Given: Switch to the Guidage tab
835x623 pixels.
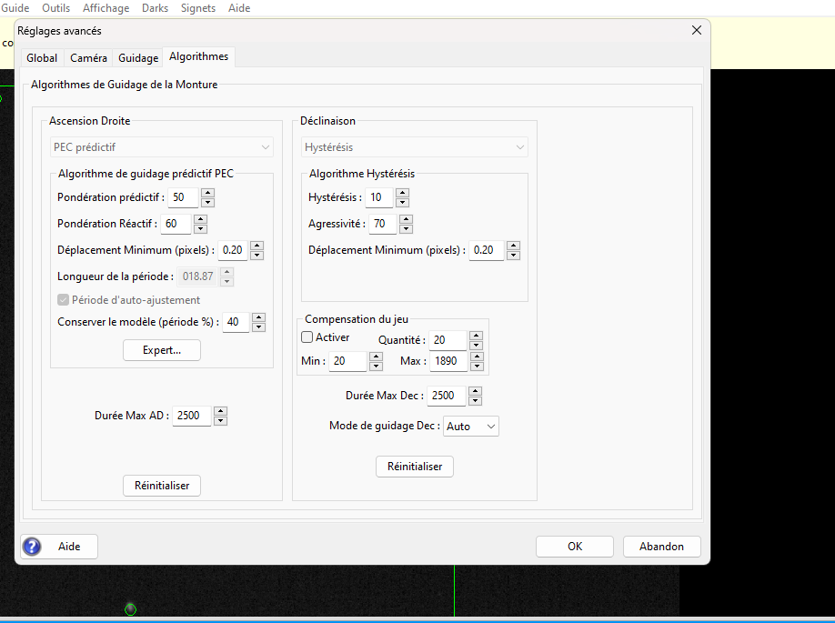Looking at the screenshot, I should [x=138, y=57].
